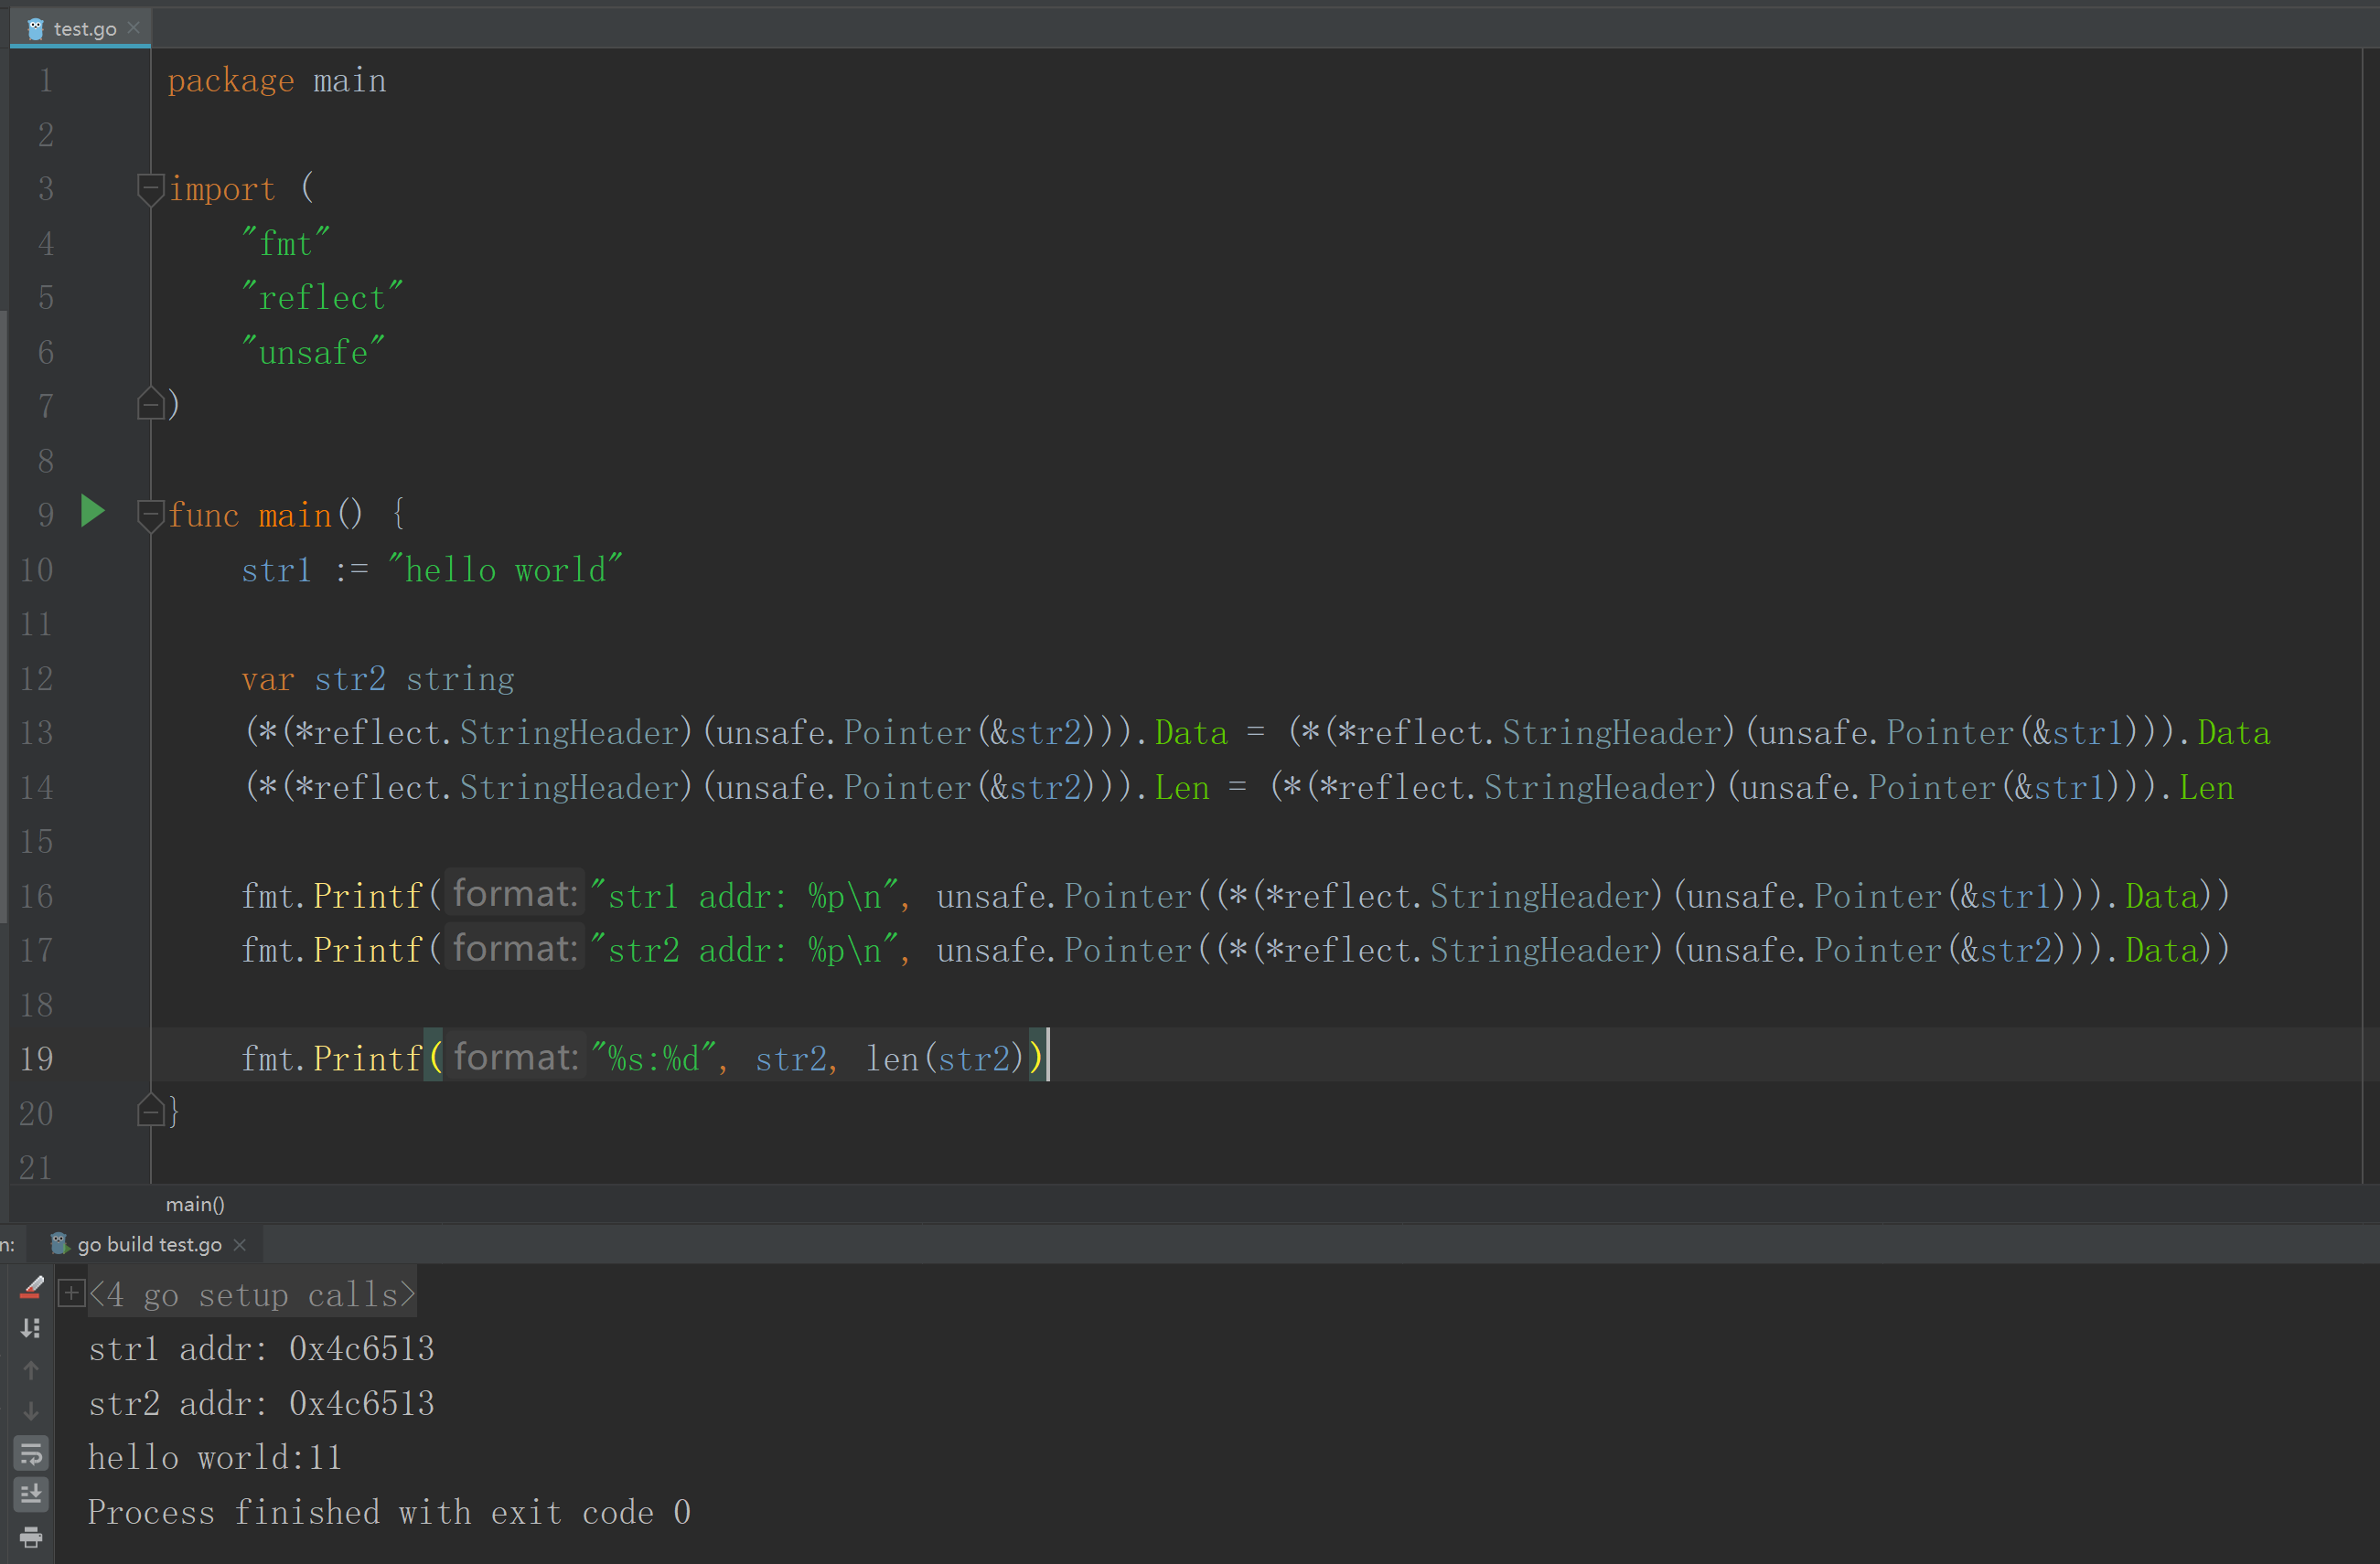Select the 'go build test.go' run tab
Screen dimensions: 2380x1564
pos(149,1244)
